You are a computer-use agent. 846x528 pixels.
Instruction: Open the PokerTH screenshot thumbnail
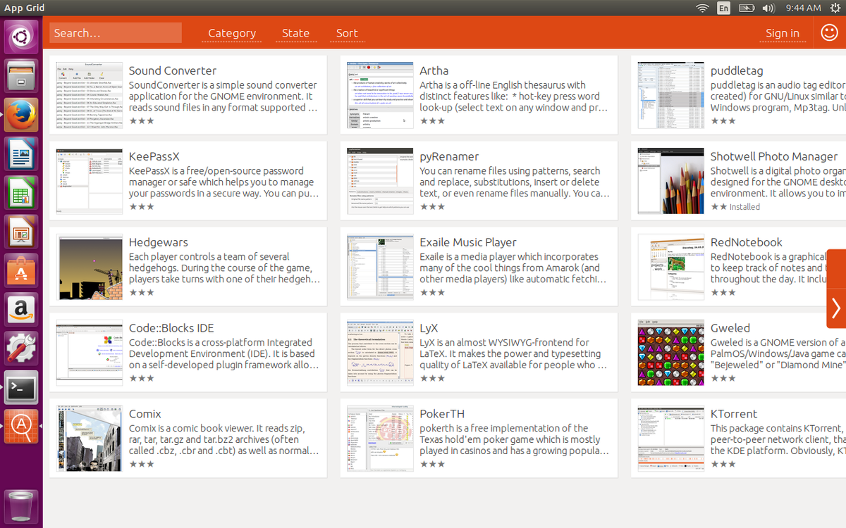coord(380,439)
